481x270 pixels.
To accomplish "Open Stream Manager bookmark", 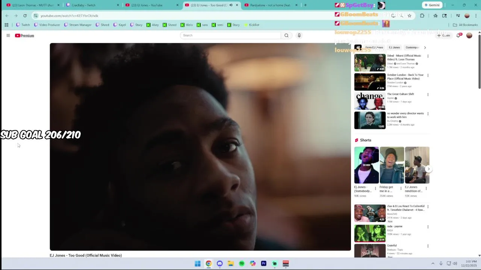I will 78,25.
